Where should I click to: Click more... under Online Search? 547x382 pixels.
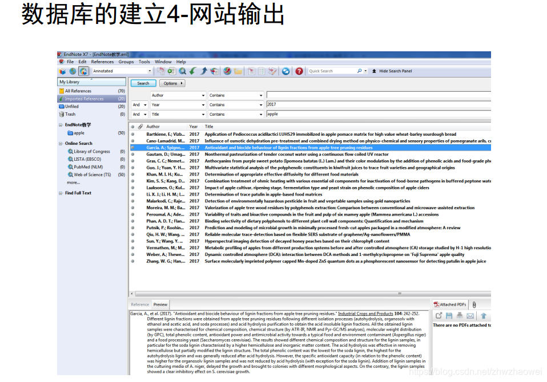[x=73, y=182]
